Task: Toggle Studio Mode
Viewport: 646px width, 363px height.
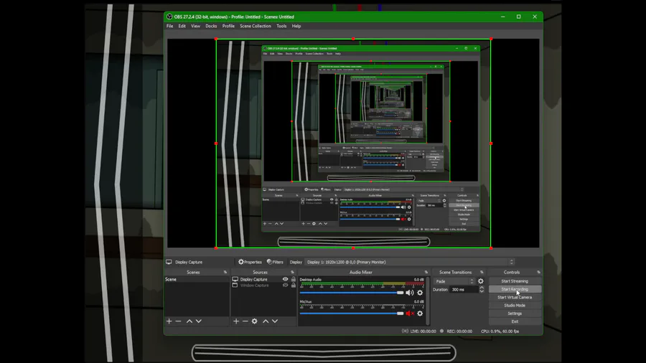Action: (x=515, y=306)
